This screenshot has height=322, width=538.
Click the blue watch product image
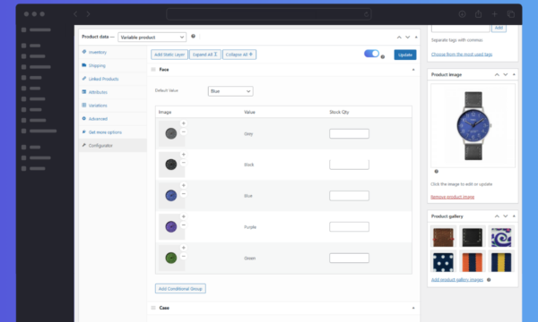point(473,125)
